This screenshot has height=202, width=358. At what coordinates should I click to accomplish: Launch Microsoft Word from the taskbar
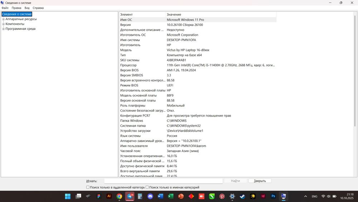tap(160, 196)
